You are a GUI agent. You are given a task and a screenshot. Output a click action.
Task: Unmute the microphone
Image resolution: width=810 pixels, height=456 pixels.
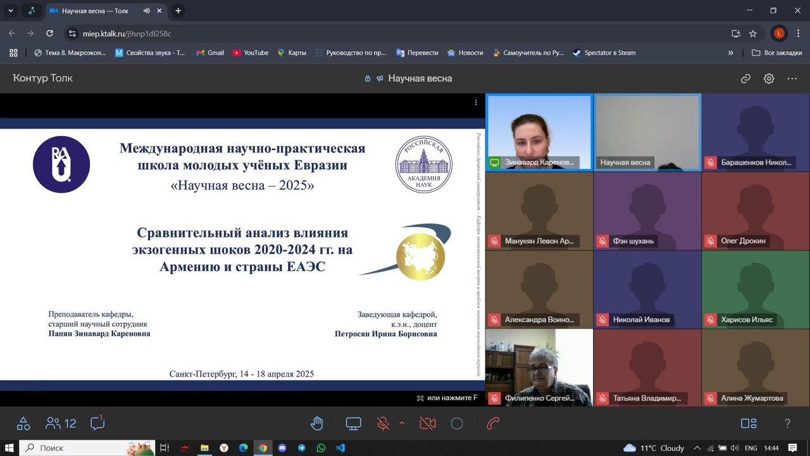tap(383, 424)
